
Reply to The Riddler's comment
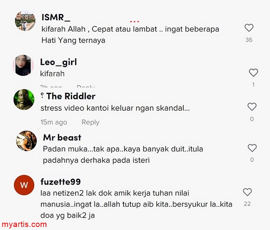[91, 122]
